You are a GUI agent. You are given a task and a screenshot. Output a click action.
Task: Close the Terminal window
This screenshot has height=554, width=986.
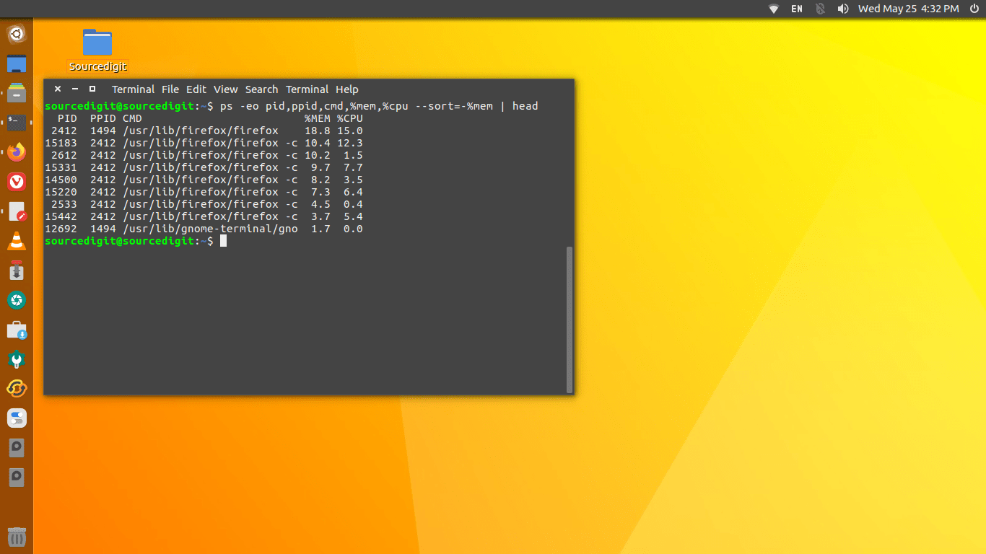tap(58, 89)
